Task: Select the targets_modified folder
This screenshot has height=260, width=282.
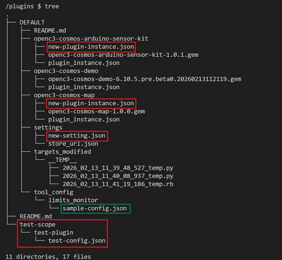Action: [x=63, y=152]
